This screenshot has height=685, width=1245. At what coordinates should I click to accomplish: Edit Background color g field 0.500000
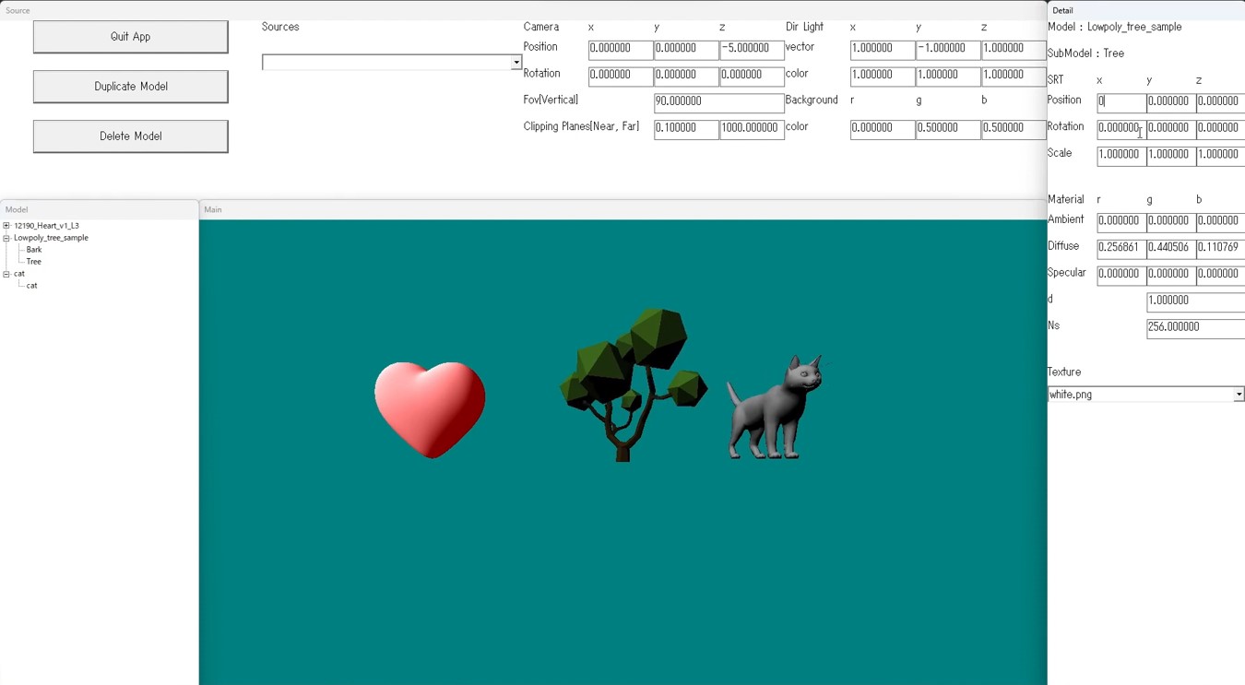948,129
